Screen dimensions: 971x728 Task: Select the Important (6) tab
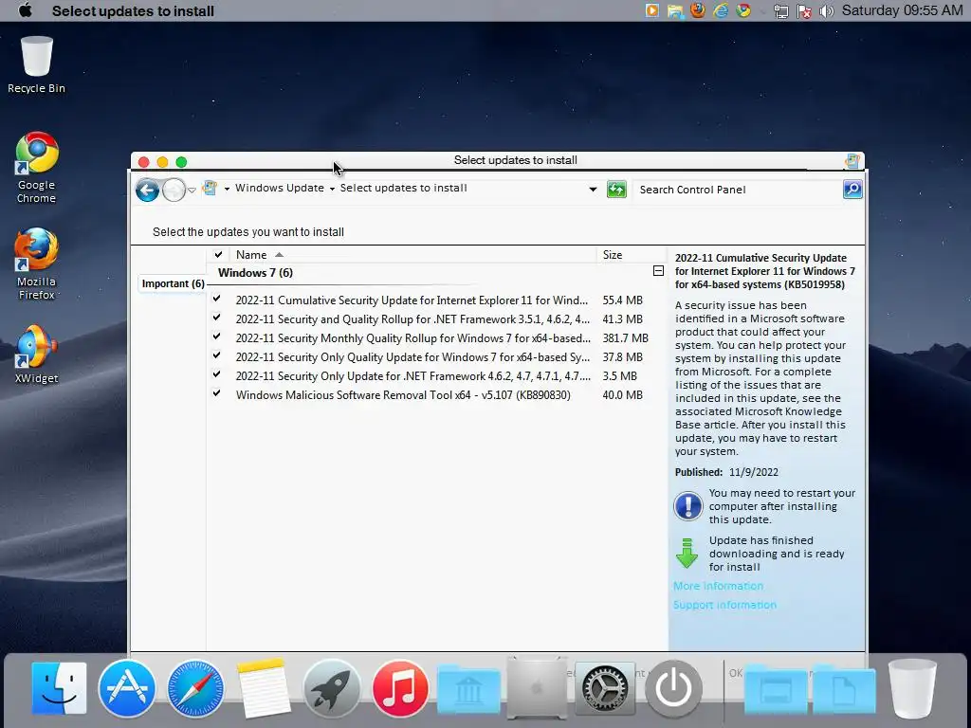(173, 283)
